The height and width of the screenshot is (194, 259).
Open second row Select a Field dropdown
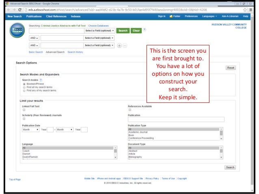point(99,38)
